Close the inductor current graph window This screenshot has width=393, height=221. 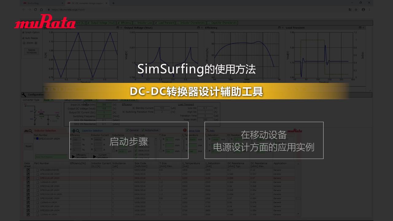(121, 28)
